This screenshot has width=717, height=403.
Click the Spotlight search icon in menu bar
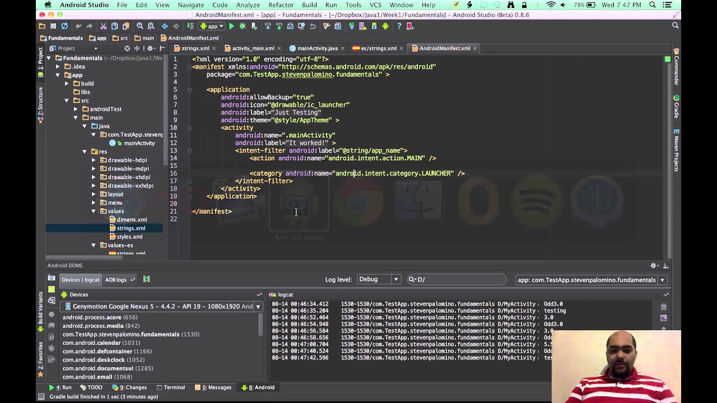[653, 5]
